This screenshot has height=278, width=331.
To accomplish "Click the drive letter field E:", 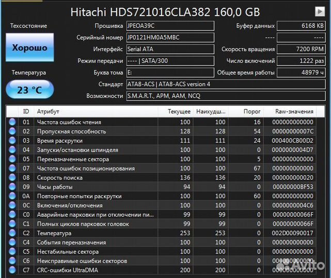I will [170, 73].
